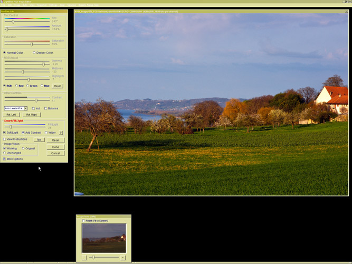
Task: Click the image viewer preview thumbnail
Action: (104, 238)
